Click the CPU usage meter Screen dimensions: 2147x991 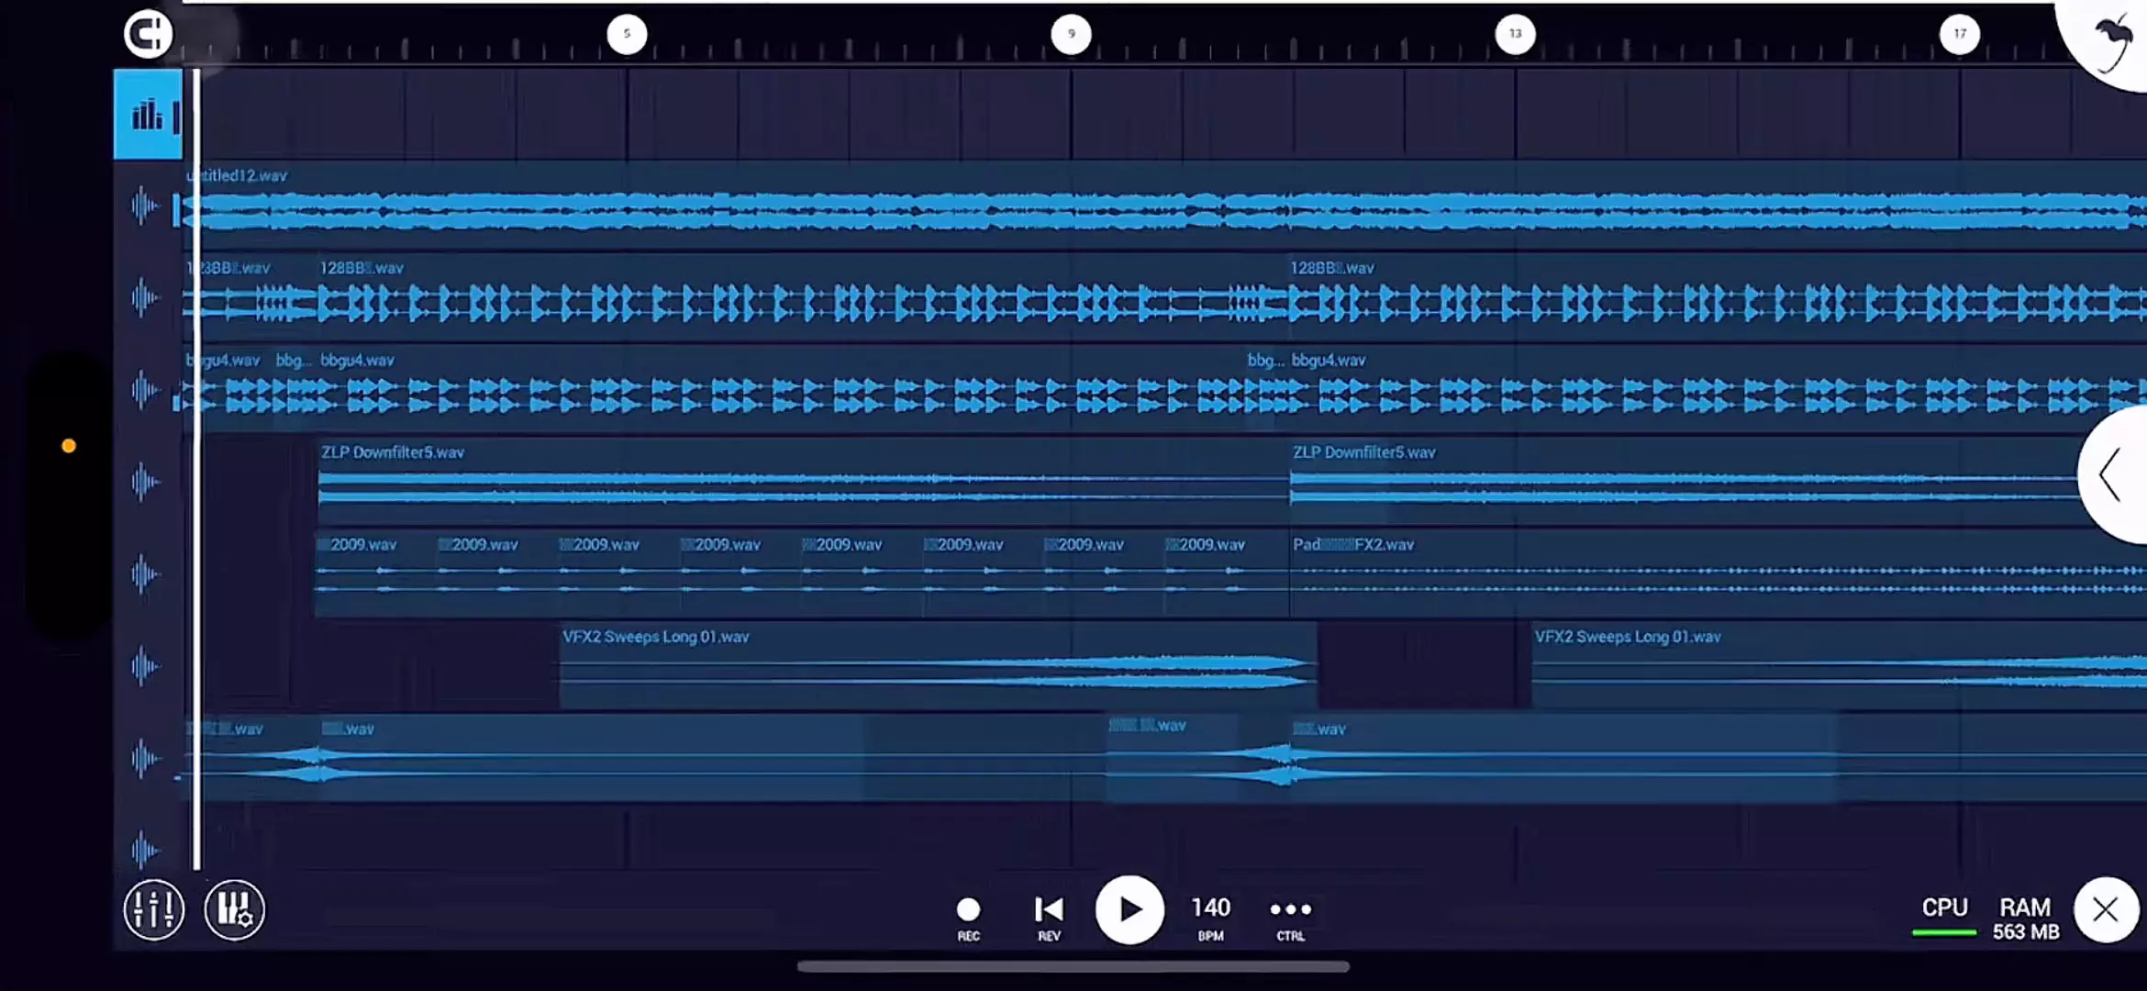(1944, 916)
